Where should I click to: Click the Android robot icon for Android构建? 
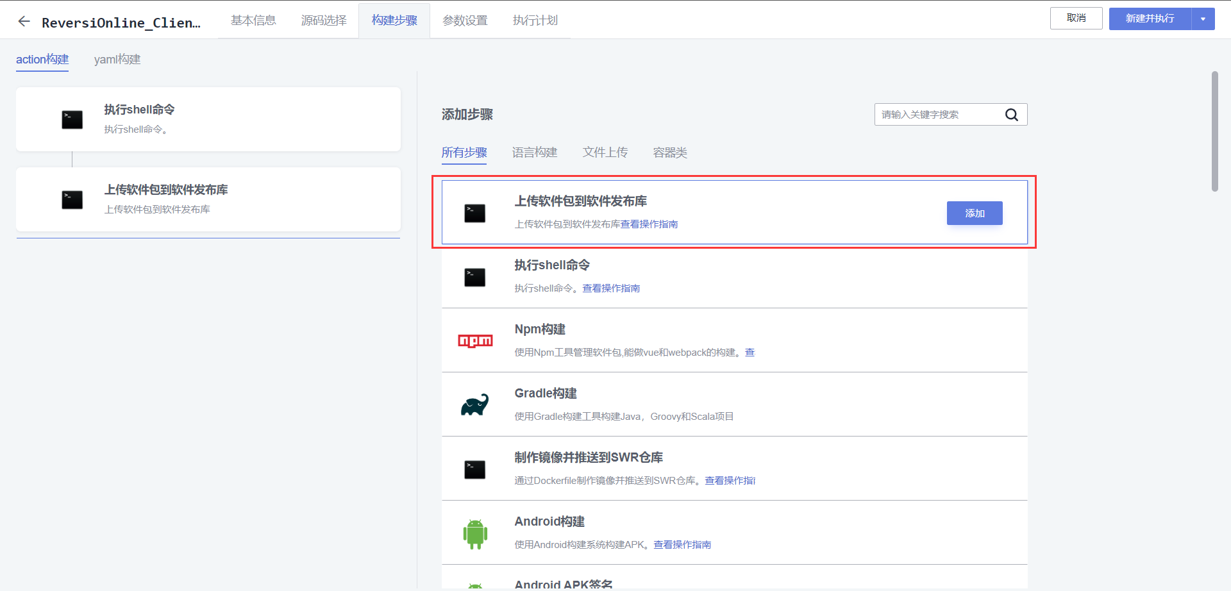(x=474, y=533)
